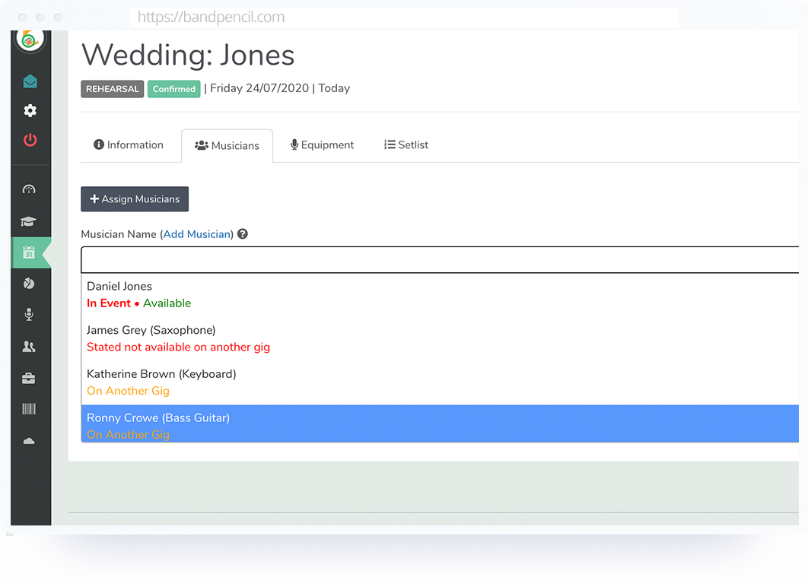Switch to the Information tab
The image size is (808, 584).
pos(129,144)
